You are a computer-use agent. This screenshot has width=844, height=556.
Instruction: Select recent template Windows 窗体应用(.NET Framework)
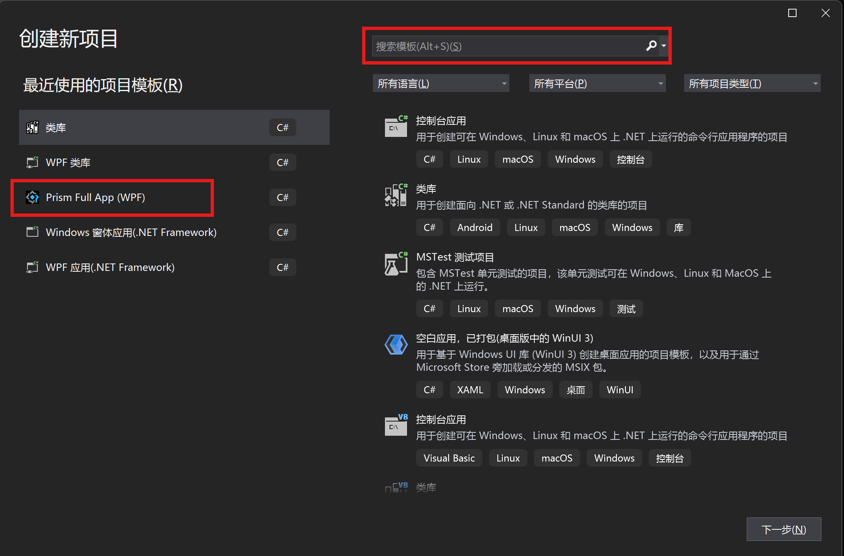pos(131,232)
